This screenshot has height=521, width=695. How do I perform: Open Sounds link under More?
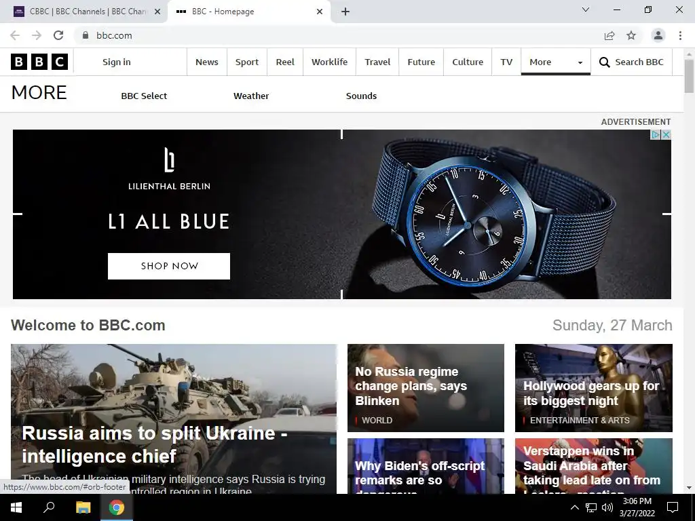point(361,96)
